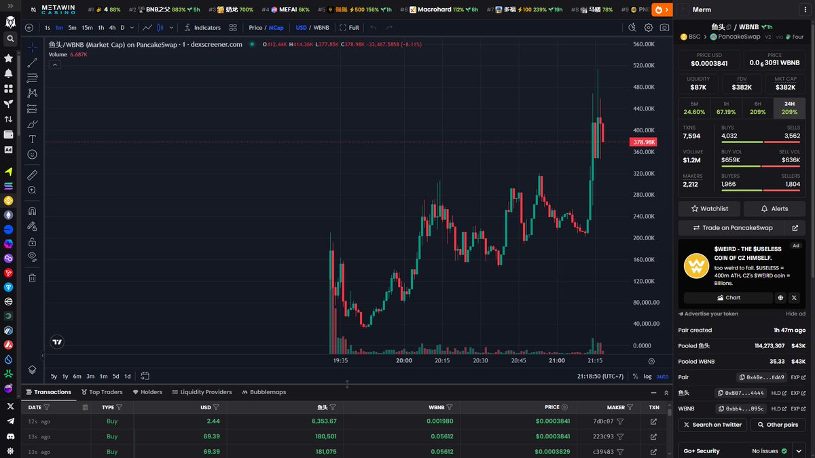
Task: Open chart settings gear icon
Action: [649, 28]
